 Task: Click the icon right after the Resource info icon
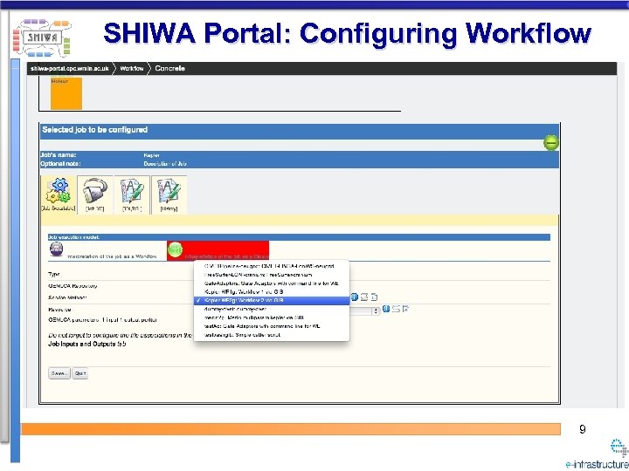[x=396, y=309]
